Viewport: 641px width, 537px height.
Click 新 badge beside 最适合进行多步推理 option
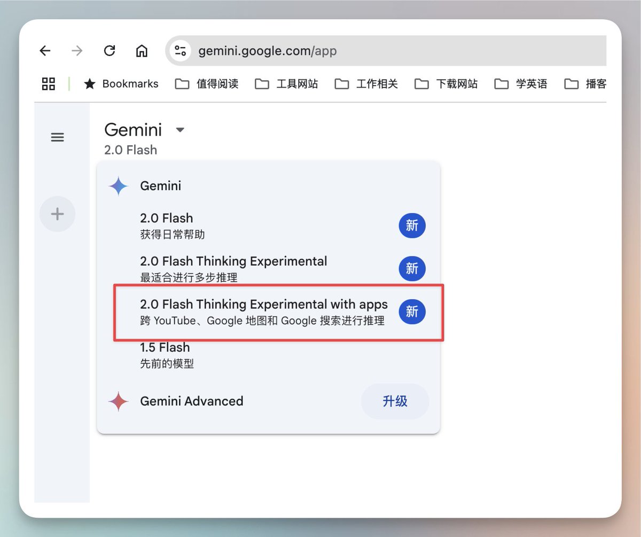tap(412, 269)
